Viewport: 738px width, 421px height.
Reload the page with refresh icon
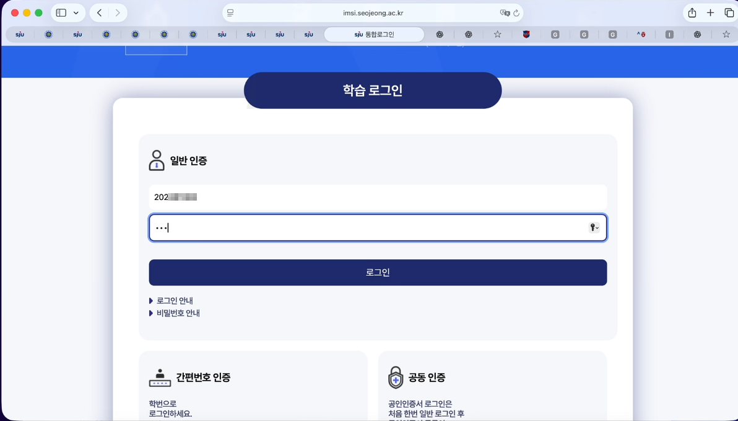tap(516, 13)
